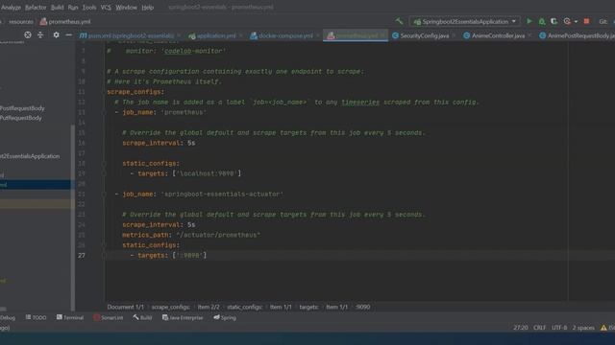
Task: Open the SonarLint tool window
Action: [x=109, y=317]
